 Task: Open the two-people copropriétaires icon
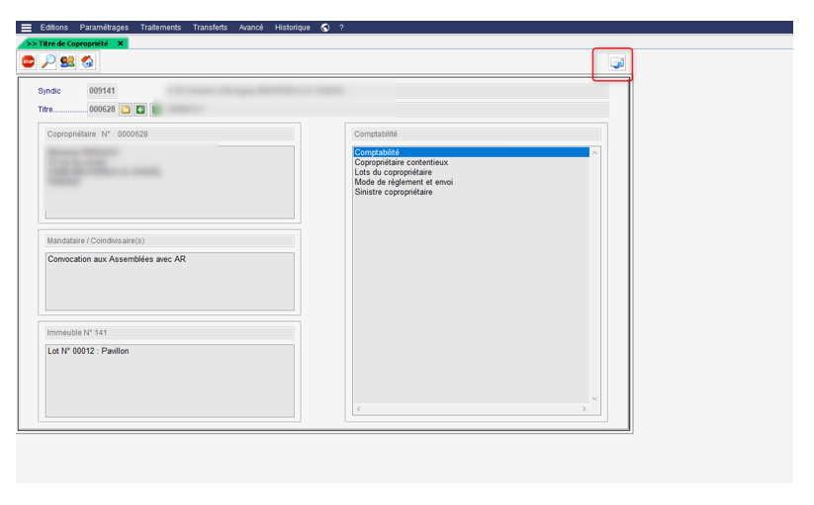[x=67, y=61]
